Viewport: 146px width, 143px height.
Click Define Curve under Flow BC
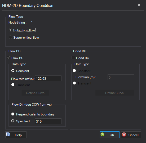point(35,93)
